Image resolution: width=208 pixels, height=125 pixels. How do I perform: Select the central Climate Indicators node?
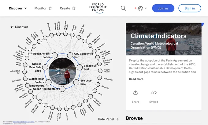coord(62,71)
